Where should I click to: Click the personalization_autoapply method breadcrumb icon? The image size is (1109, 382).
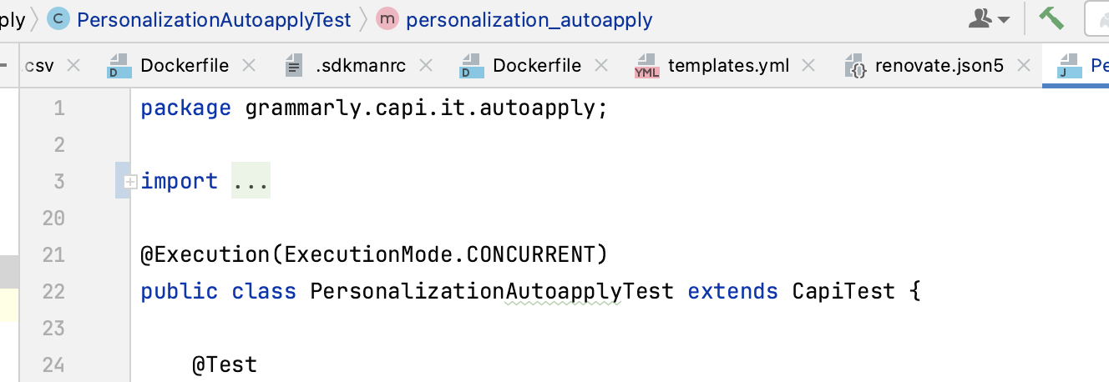[387, 19]
